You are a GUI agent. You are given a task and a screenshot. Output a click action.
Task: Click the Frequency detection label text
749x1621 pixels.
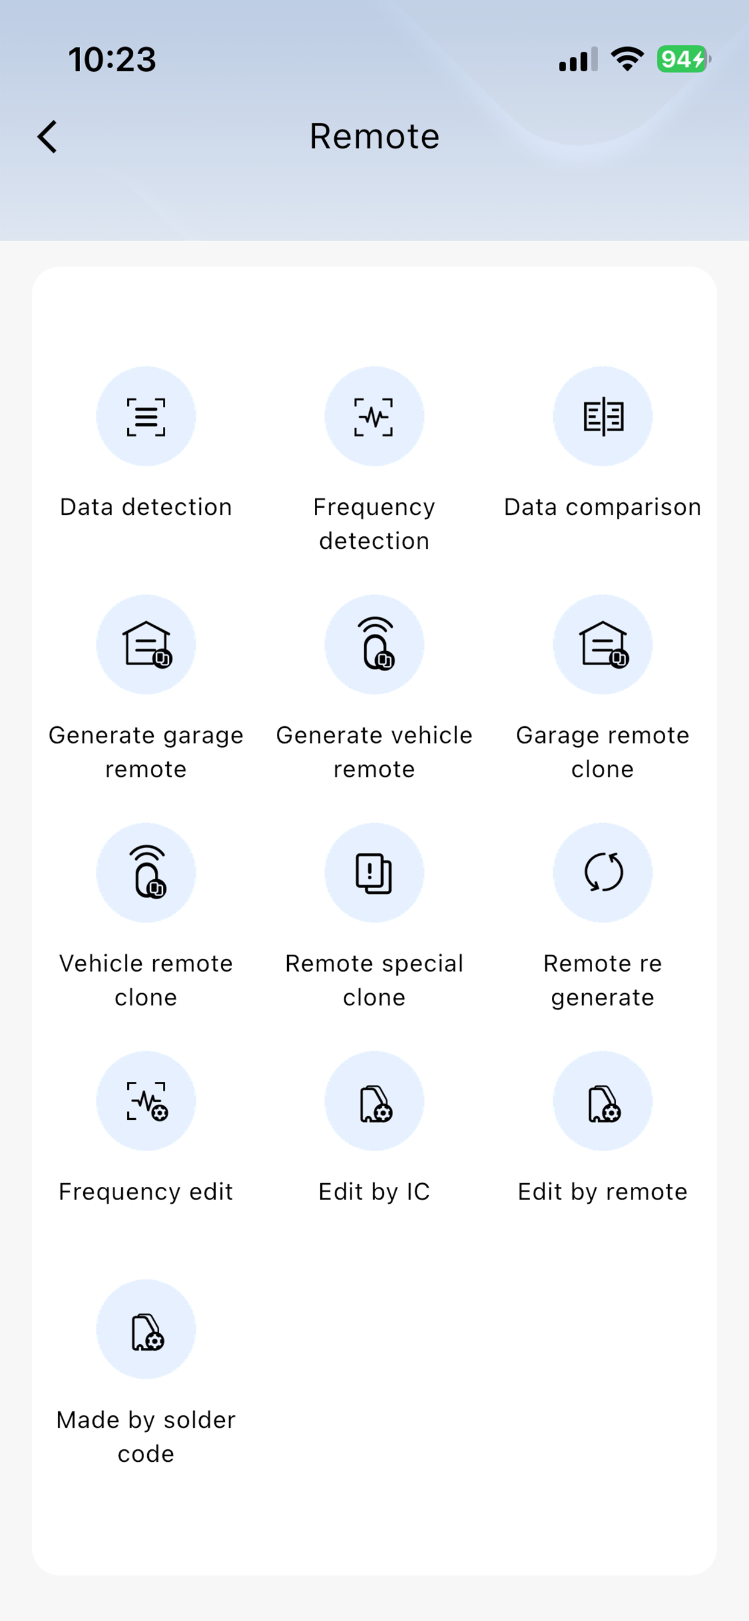coord(374,523)
